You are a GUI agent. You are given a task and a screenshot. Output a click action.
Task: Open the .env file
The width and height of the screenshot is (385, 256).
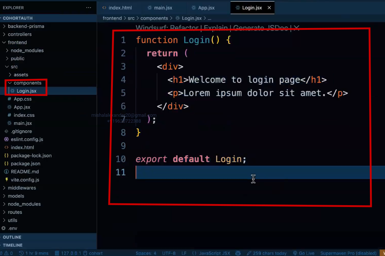13,228
